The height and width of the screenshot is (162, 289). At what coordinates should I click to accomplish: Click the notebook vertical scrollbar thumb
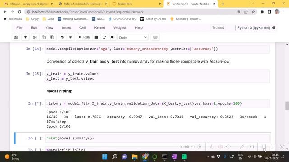point(287,106)
